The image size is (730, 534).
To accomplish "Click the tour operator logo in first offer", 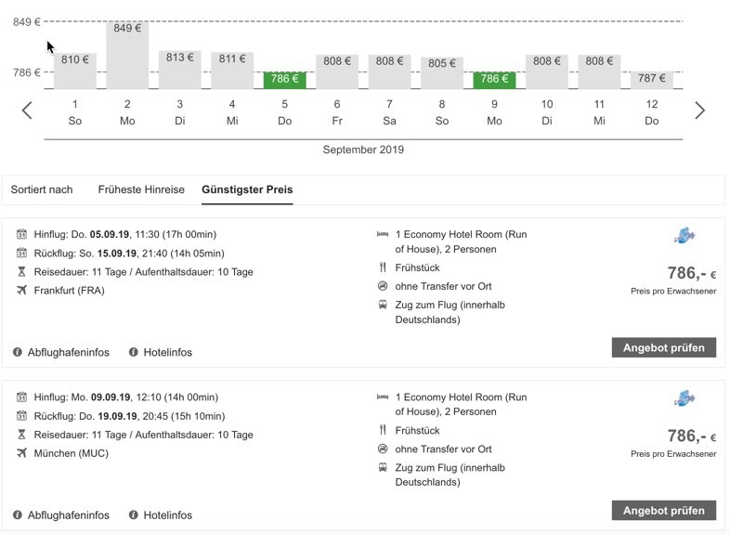I will coord(684,237).
